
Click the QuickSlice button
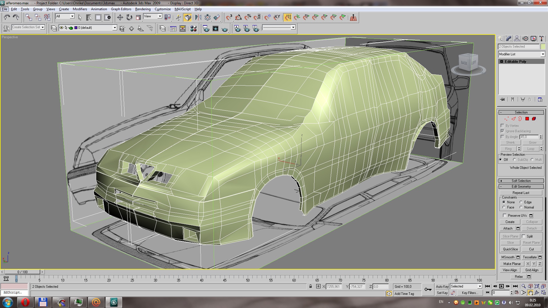510,249
